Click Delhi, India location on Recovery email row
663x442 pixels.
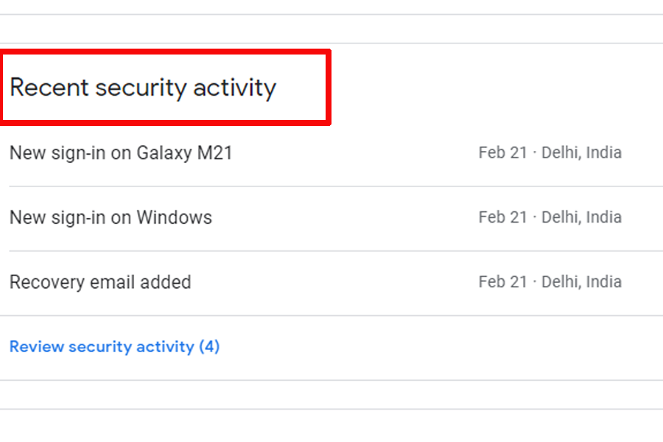tap(582, 282)
